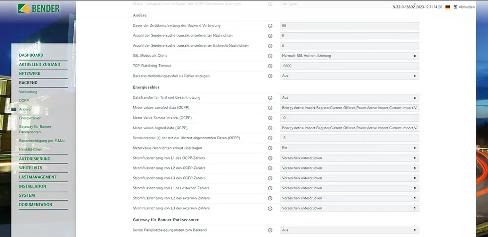This screenshot has width=488, height=237.
Task: Go to Benachrichtigung per E-Mail link
Action: point(42,141)
